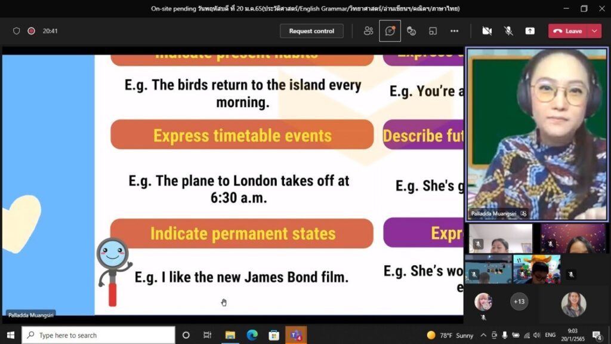Unmute the microphone
The height and width of the screenshot is (344, 611).
[508, 31]
